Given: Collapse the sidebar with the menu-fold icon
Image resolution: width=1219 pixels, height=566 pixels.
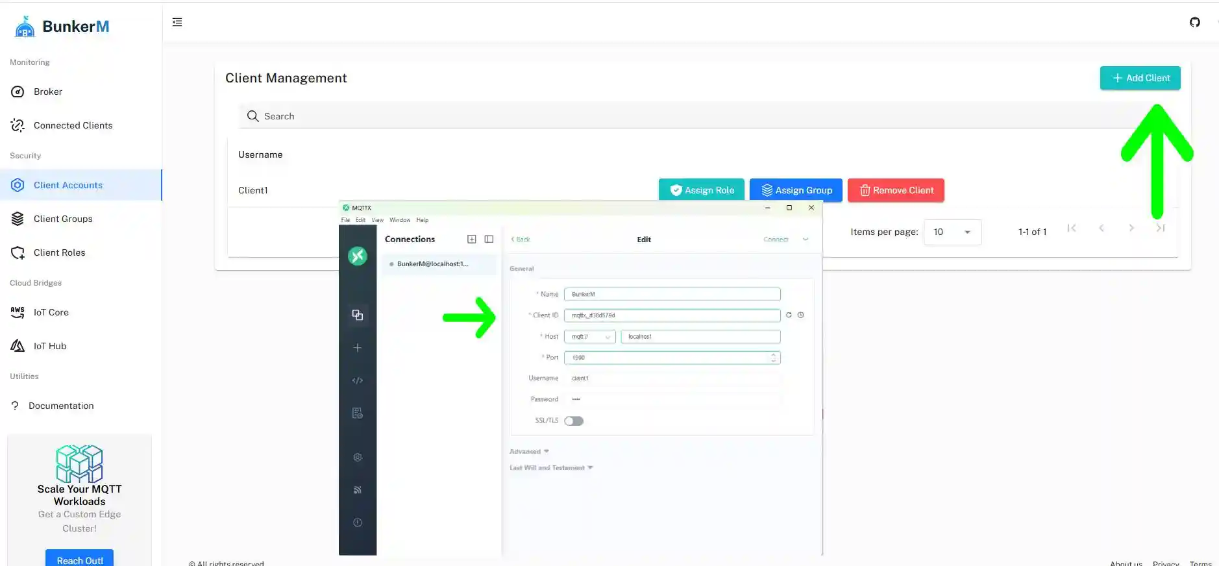Looking at the screenshot, I should coord(177,22).
